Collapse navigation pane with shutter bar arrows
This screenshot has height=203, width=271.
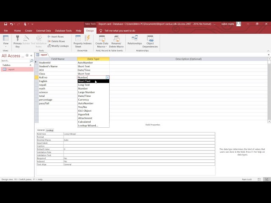[x=31, y=55]
